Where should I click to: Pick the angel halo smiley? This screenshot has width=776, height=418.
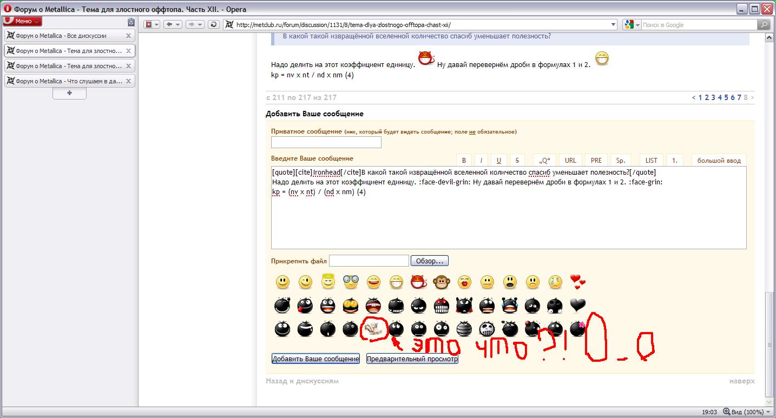coord(328,282)
